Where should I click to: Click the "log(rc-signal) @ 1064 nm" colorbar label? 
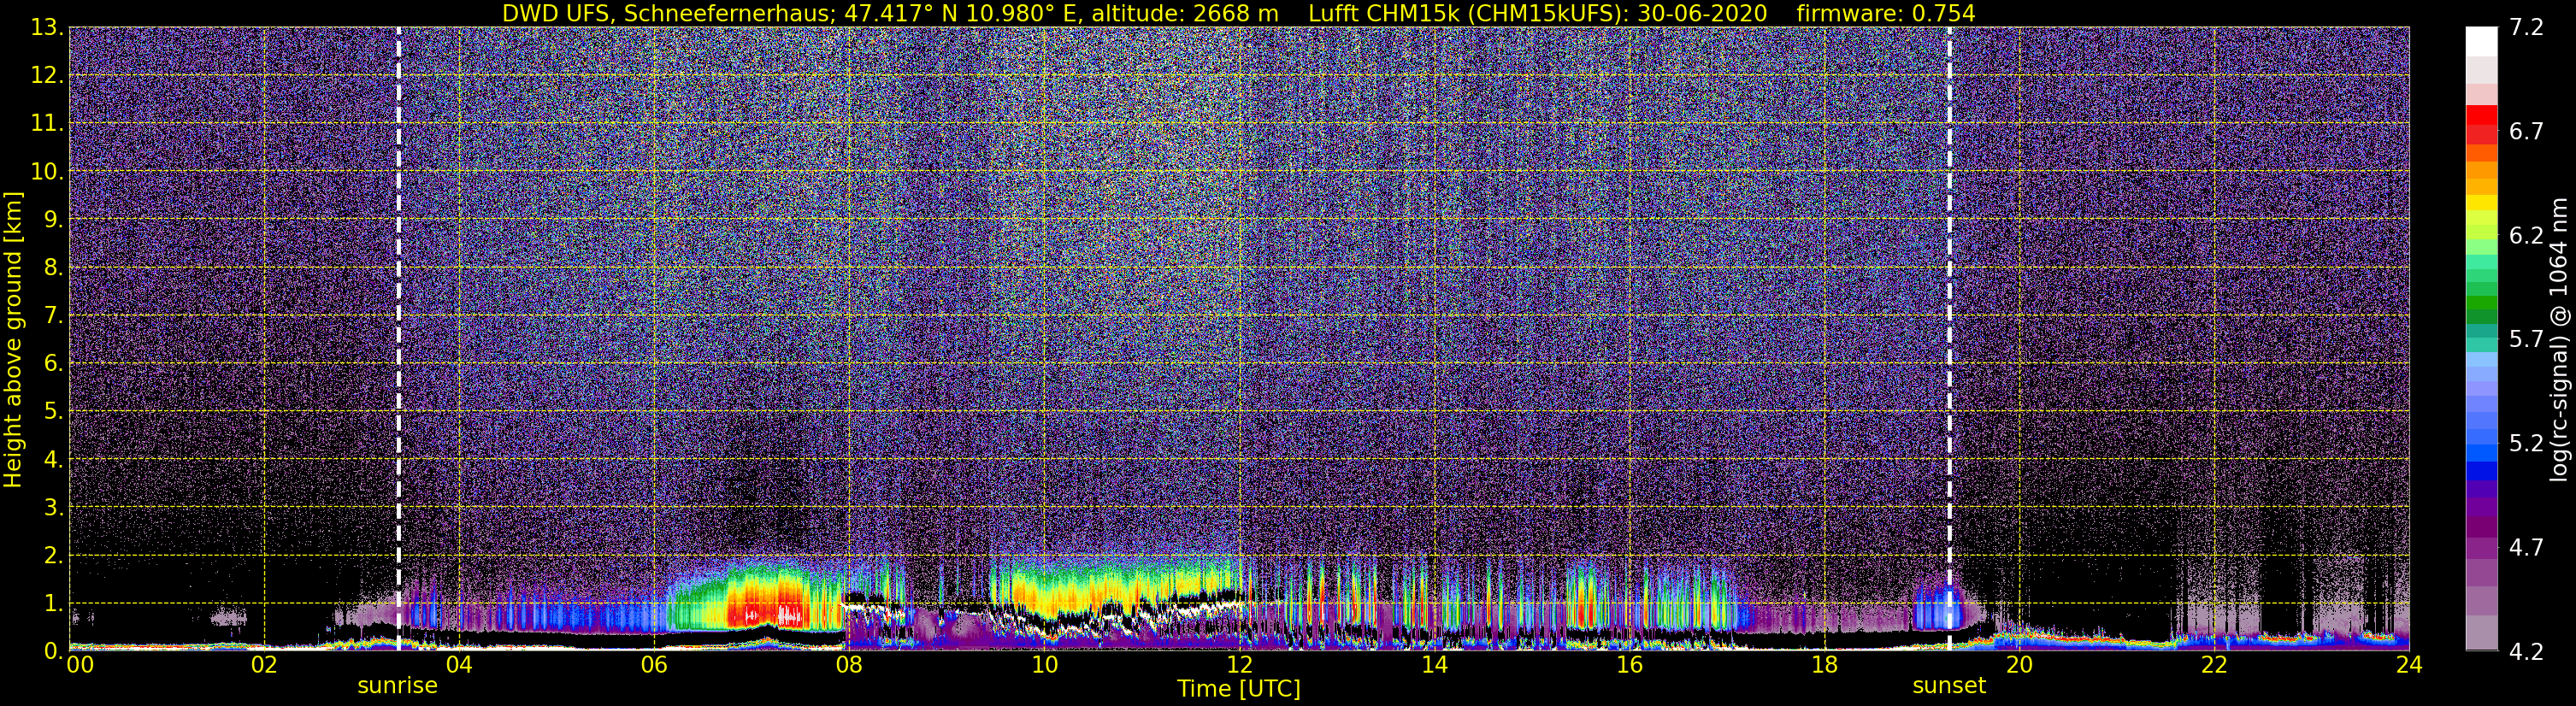tap(2559, 339)
